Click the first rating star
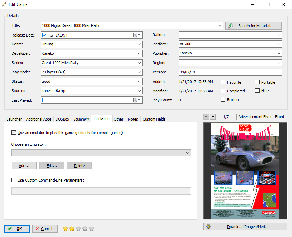This screenshot has width=292, height=237. tap(65, 229)
